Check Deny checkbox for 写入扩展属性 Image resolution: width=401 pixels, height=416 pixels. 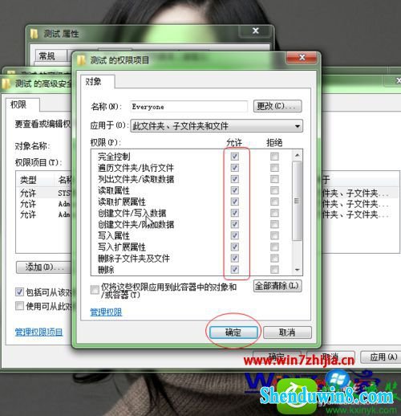[274, 247]
